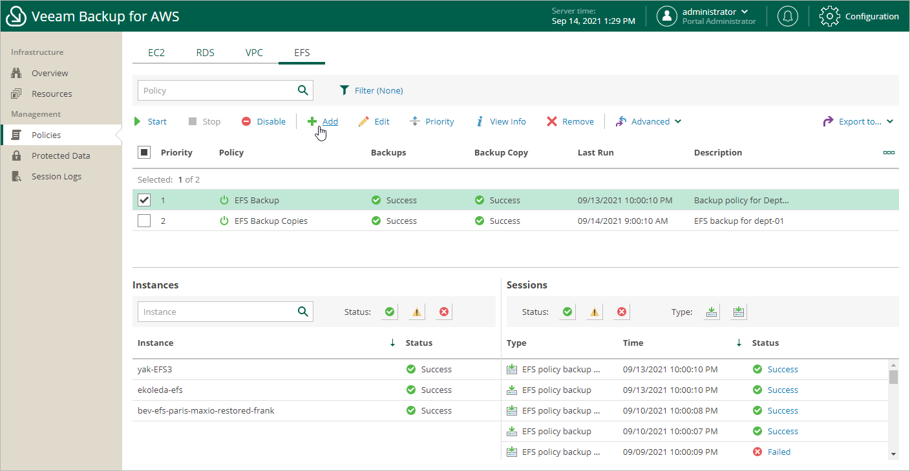Click the View Info icon
Viewport: 910px width, 471px height.
(480, 121)
